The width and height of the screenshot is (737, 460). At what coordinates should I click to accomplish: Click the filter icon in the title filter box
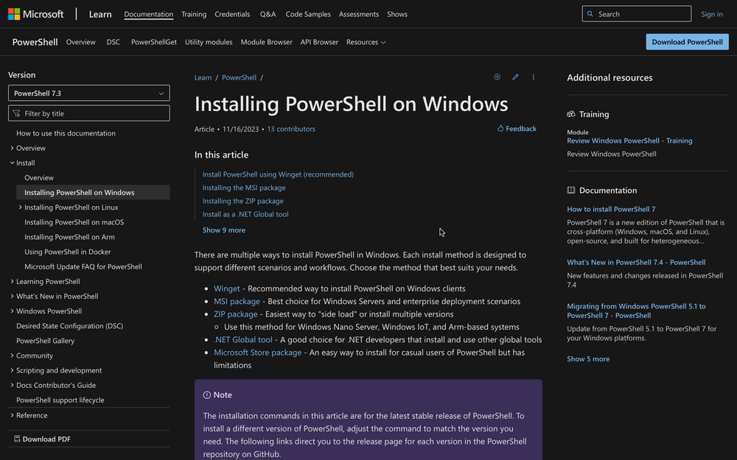click(x=15, y=113)
